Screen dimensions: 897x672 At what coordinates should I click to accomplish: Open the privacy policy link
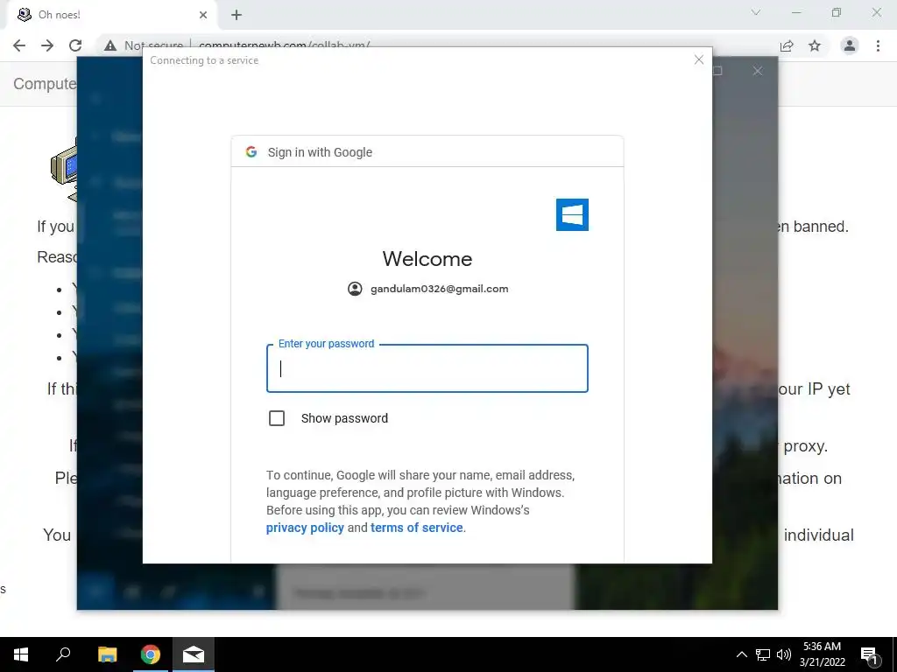(x=305, y=528)
